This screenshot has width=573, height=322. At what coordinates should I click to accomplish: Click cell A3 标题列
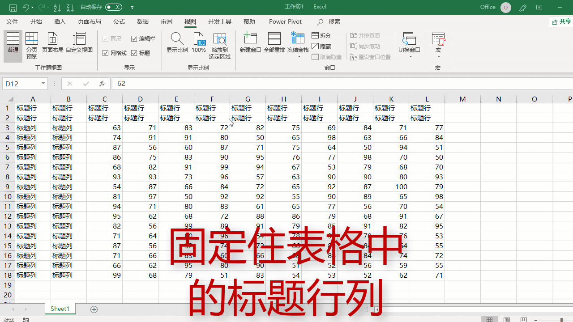tap(33, 127)
